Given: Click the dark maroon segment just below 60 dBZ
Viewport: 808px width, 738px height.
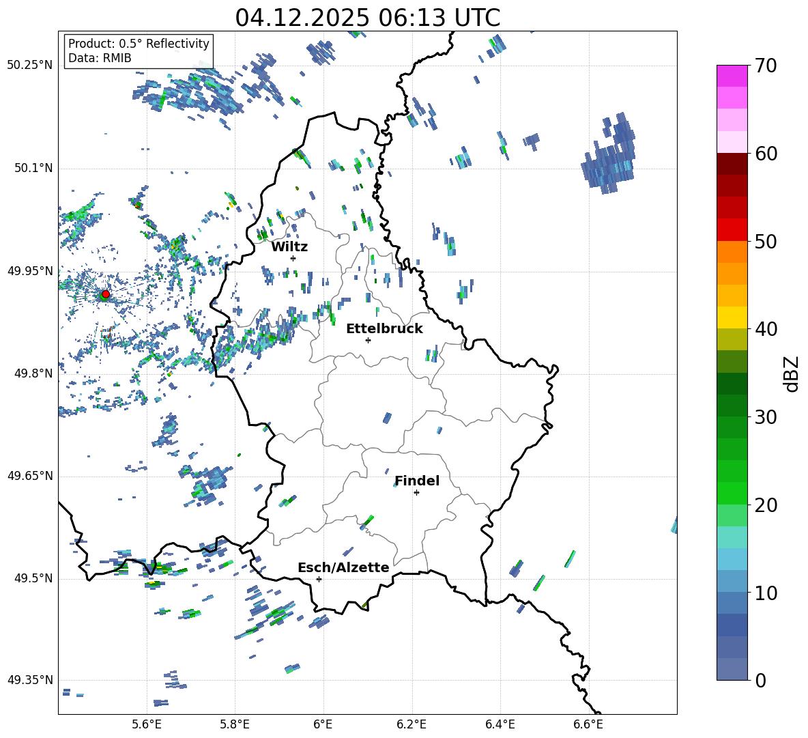Looking at the screenshot, I should tap(732, 164).
